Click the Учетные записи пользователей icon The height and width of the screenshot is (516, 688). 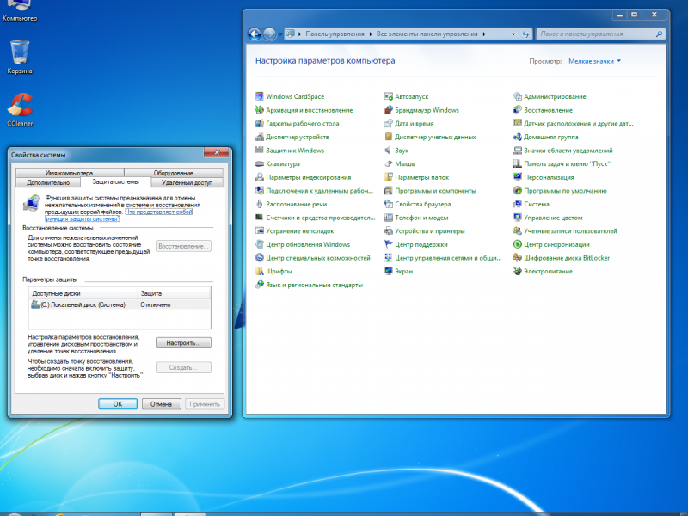click(518, 230)
